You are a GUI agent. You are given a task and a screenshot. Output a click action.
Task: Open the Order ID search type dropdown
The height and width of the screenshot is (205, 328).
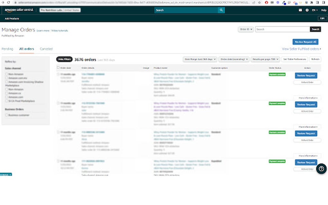[246, 29]
